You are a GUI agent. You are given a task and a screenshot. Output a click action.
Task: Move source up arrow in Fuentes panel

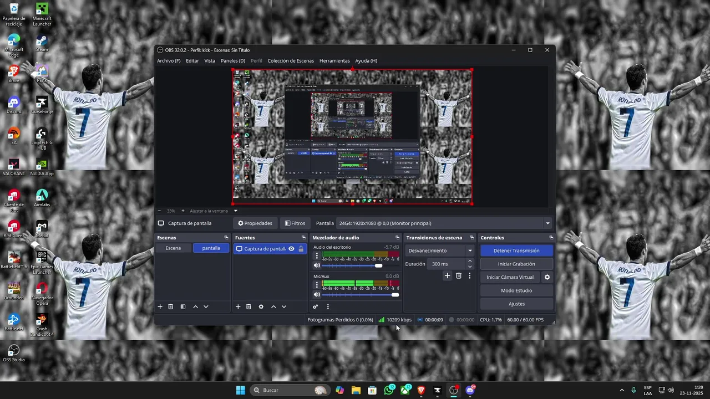point(273,306)
